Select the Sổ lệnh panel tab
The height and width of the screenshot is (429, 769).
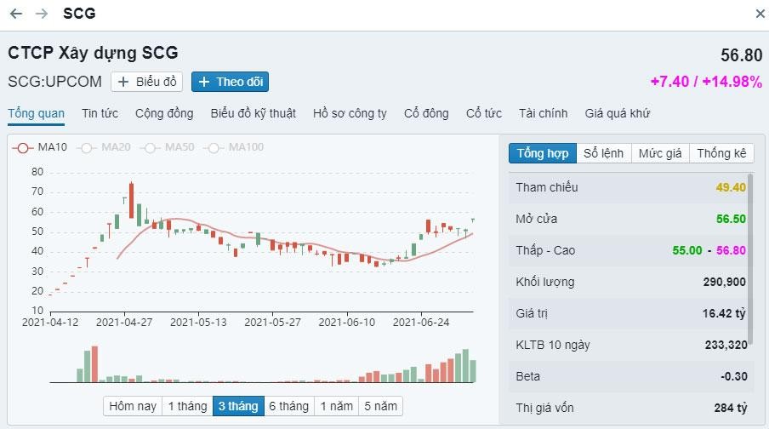tap(603, 153)
